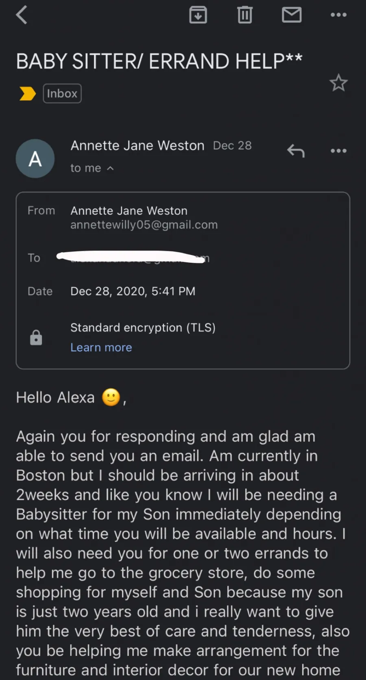The height and width of the screenshot is (680, 366).
Task: Tap the email subject title
Action: (x=159, y=61)
